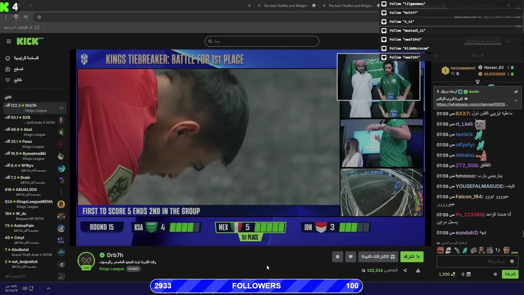Screen dimensions: 524x295
Task: Open the emoji picker in chat
Action: tap(512, 261)
